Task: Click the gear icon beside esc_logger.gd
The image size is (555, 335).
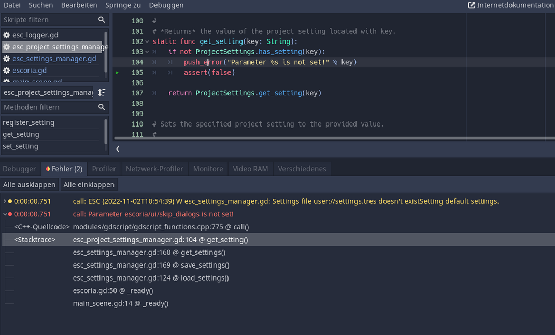Action: 6,35
